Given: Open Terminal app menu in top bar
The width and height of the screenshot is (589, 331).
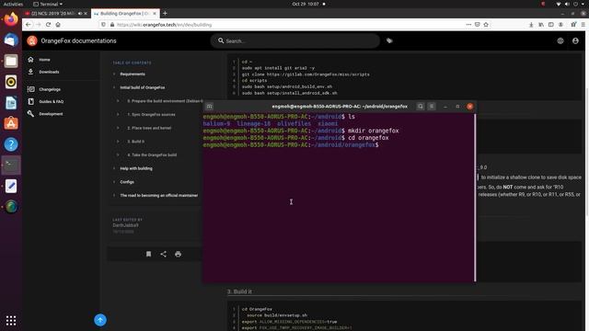Looking at the screenshot, I should [x=48, y=4].
